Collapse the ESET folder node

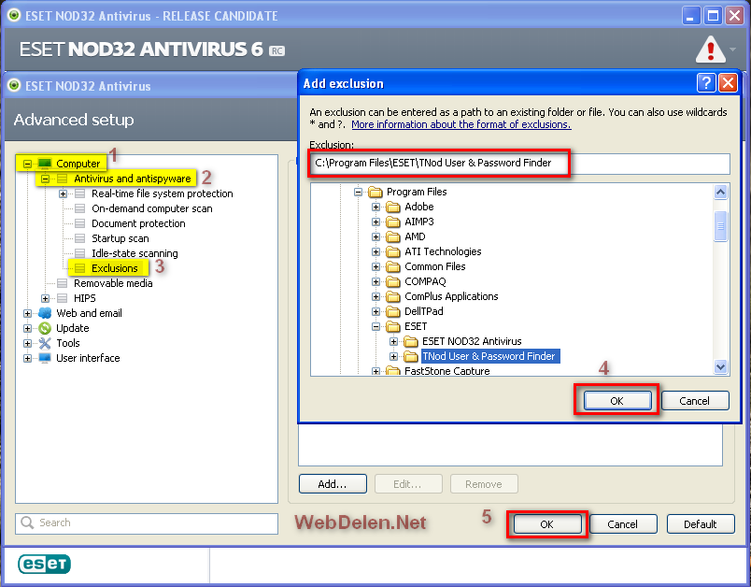click(x=375, y=327)
